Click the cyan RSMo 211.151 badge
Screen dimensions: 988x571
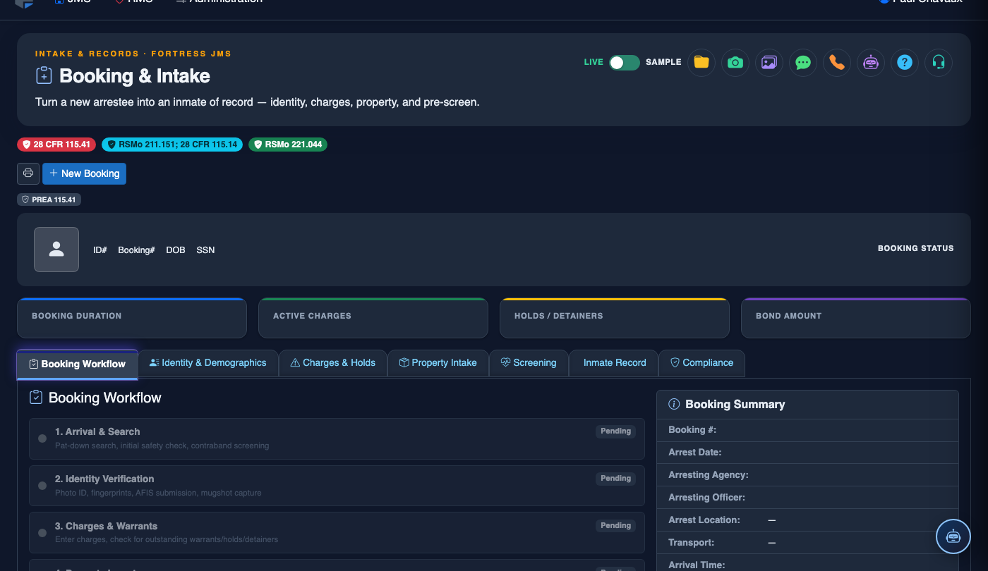(x=172, y=145)
